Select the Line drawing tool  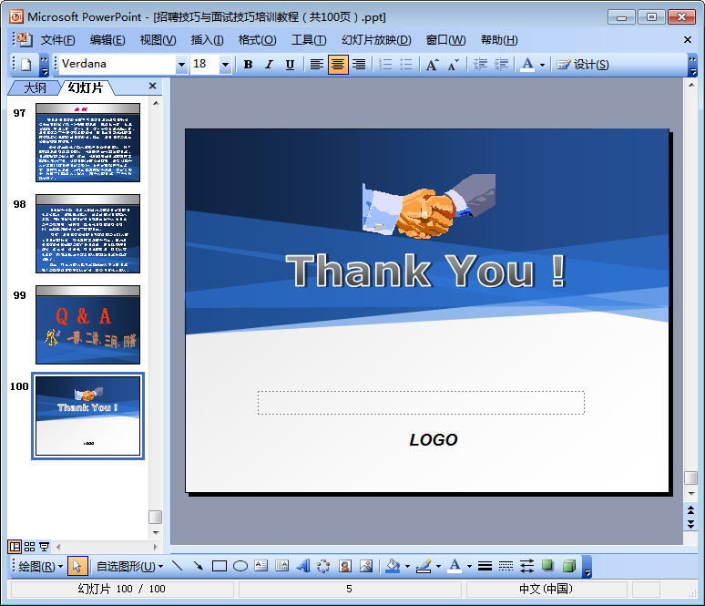tap(177, 566)
